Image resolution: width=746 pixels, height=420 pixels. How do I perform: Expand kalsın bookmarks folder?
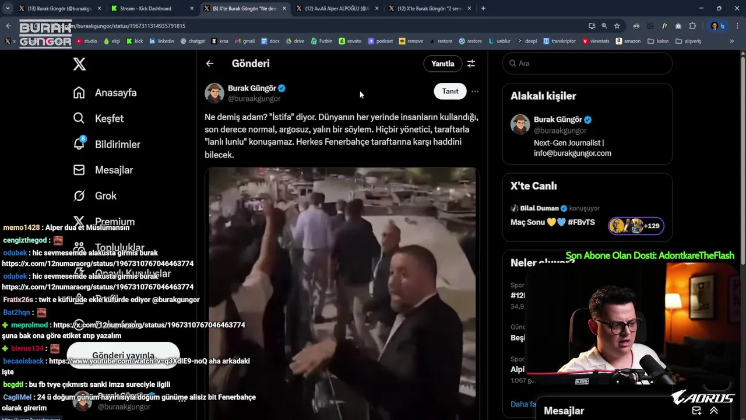point(658,41)
